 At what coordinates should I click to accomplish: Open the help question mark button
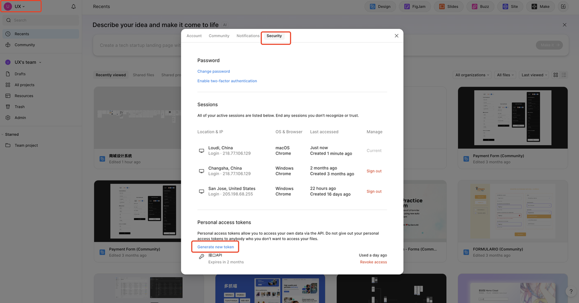[x=570, y=292]
